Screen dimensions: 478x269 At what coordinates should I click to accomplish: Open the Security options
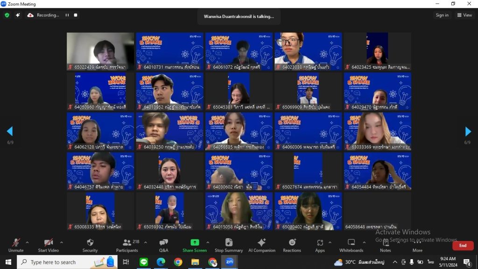90,246
